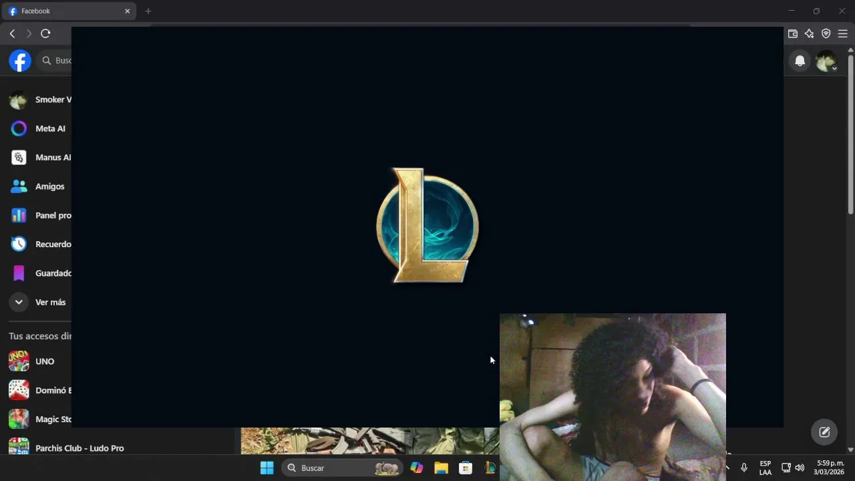Open File Explorer from the taskbar
This screenshot has height=481, width=855.
[441, 468]
